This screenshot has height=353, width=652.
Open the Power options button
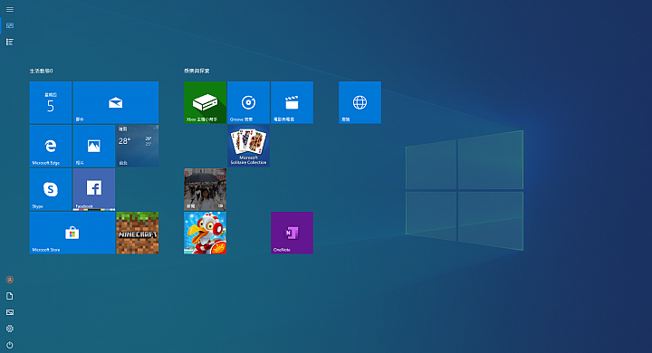10,345
